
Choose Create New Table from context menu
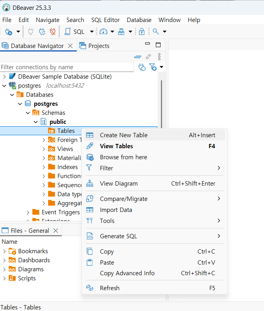click(x=155, y=135)
